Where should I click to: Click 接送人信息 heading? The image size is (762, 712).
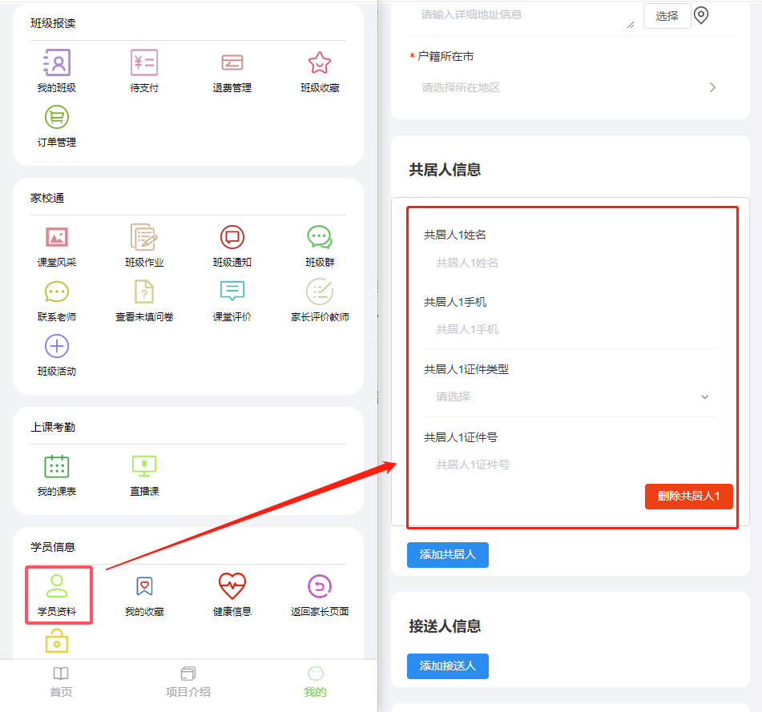click(x=445, y=626)
